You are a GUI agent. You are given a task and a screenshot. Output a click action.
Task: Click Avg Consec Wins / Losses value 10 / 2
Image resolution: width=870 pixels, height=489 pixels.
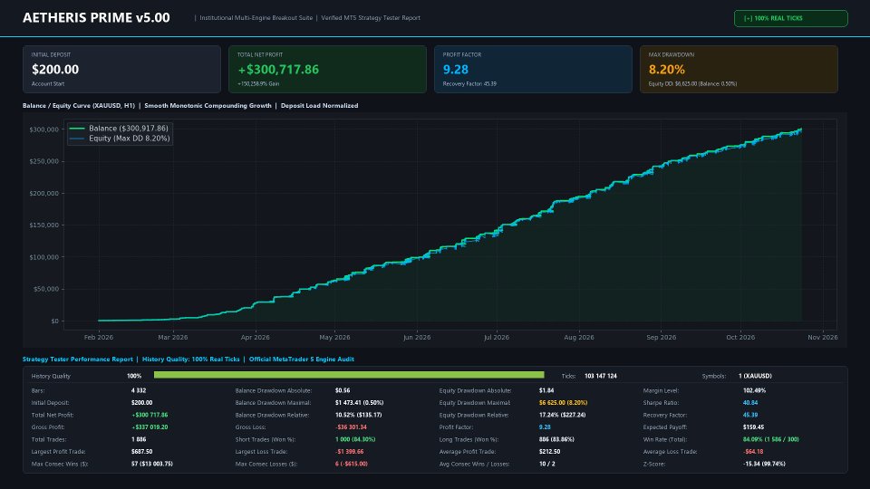[x=547, y=464]
